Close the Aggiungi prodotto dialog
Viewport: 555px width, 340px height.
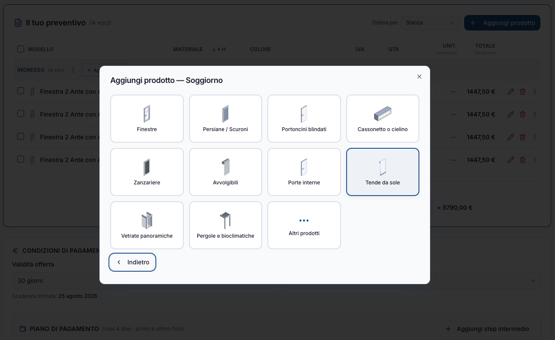[419, 77]
